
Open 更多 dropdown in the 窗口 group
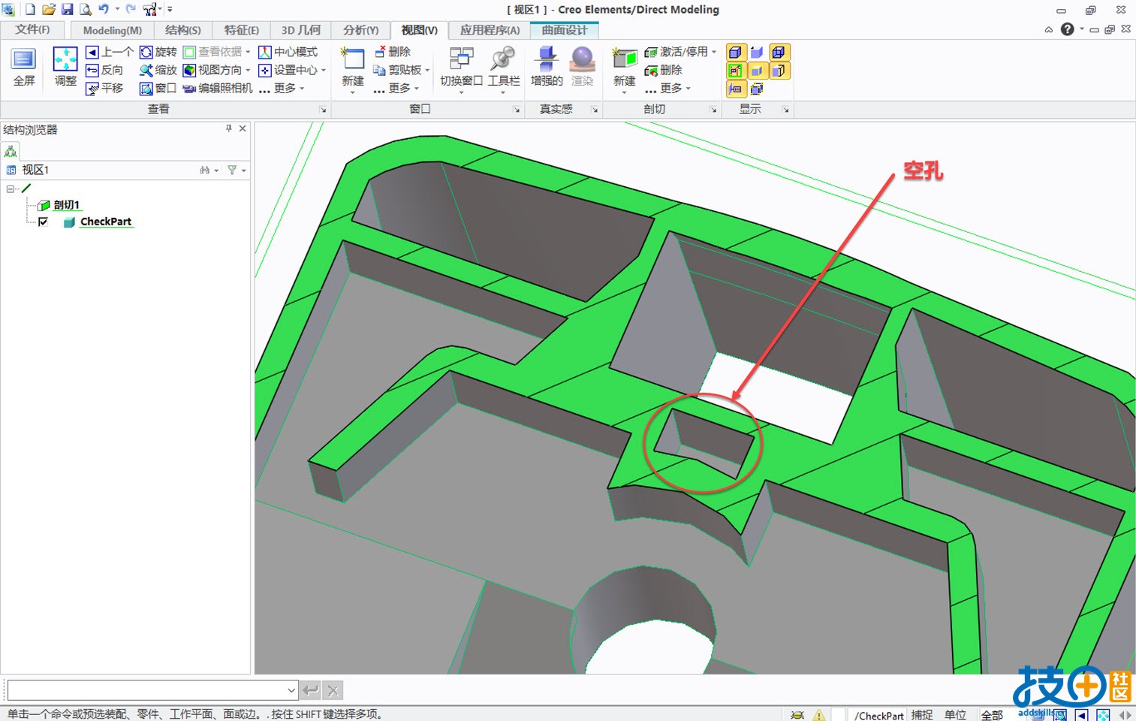point(397,88)
